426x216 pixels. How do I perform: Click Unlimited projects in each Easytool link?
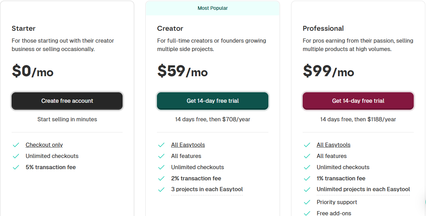click(363, 189)
